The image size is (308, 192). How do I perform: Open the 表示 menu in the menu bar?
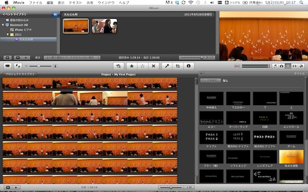click(x=61, y=3)
